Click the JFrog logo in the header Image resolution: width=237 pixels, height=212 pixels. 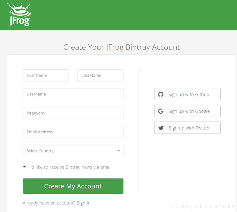(19, 15)
